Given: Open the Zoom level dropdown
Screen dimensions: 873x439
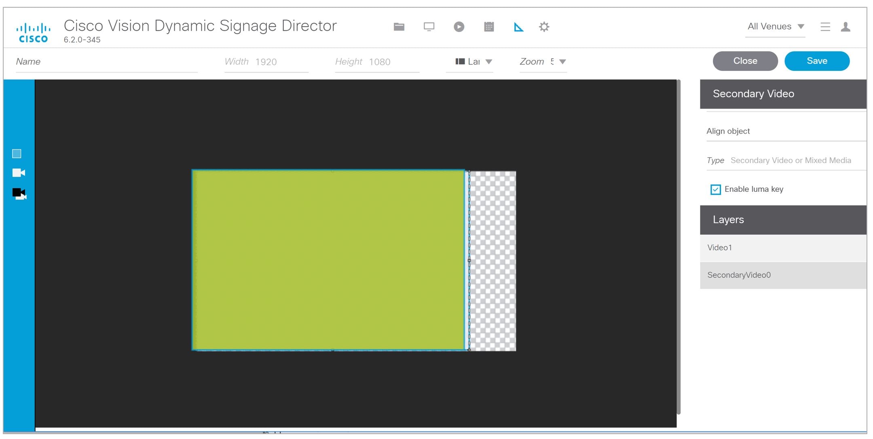Looking at the screenshot, I should coord(543,62).
